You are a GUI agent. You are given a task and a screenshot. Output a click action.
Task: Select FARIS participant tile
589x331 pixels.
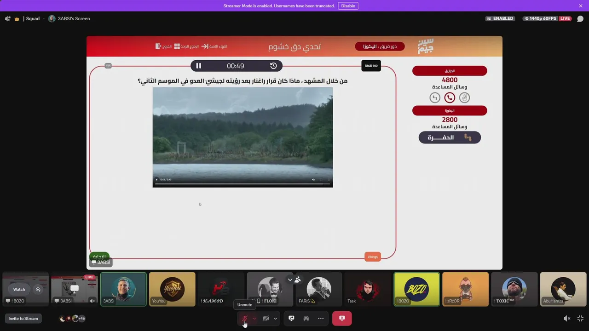[x=318, y=289]
